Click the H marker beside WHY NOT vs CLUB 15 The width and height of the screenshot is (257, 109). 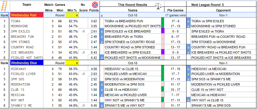(188, 100)
